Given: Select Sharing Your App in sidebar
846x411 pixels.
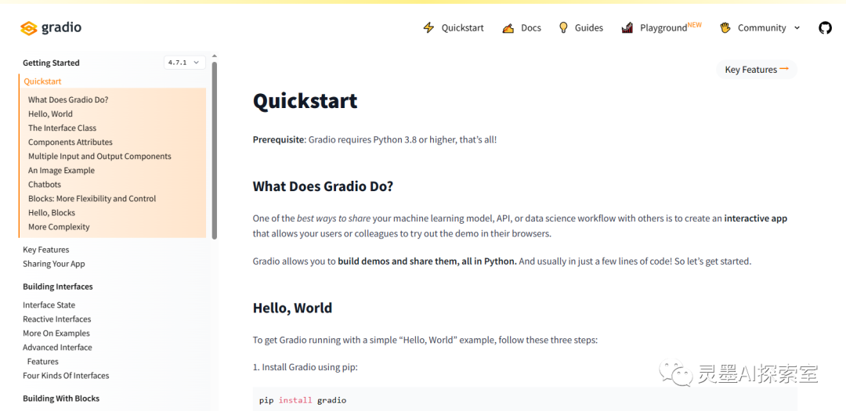Looking at the screenshot, I should (53, 264).
